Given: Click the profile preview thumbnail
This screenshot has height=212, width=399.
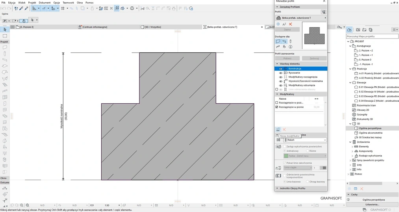Looking at the screenshot, I should pyautogui.click(x=314, y=35).
